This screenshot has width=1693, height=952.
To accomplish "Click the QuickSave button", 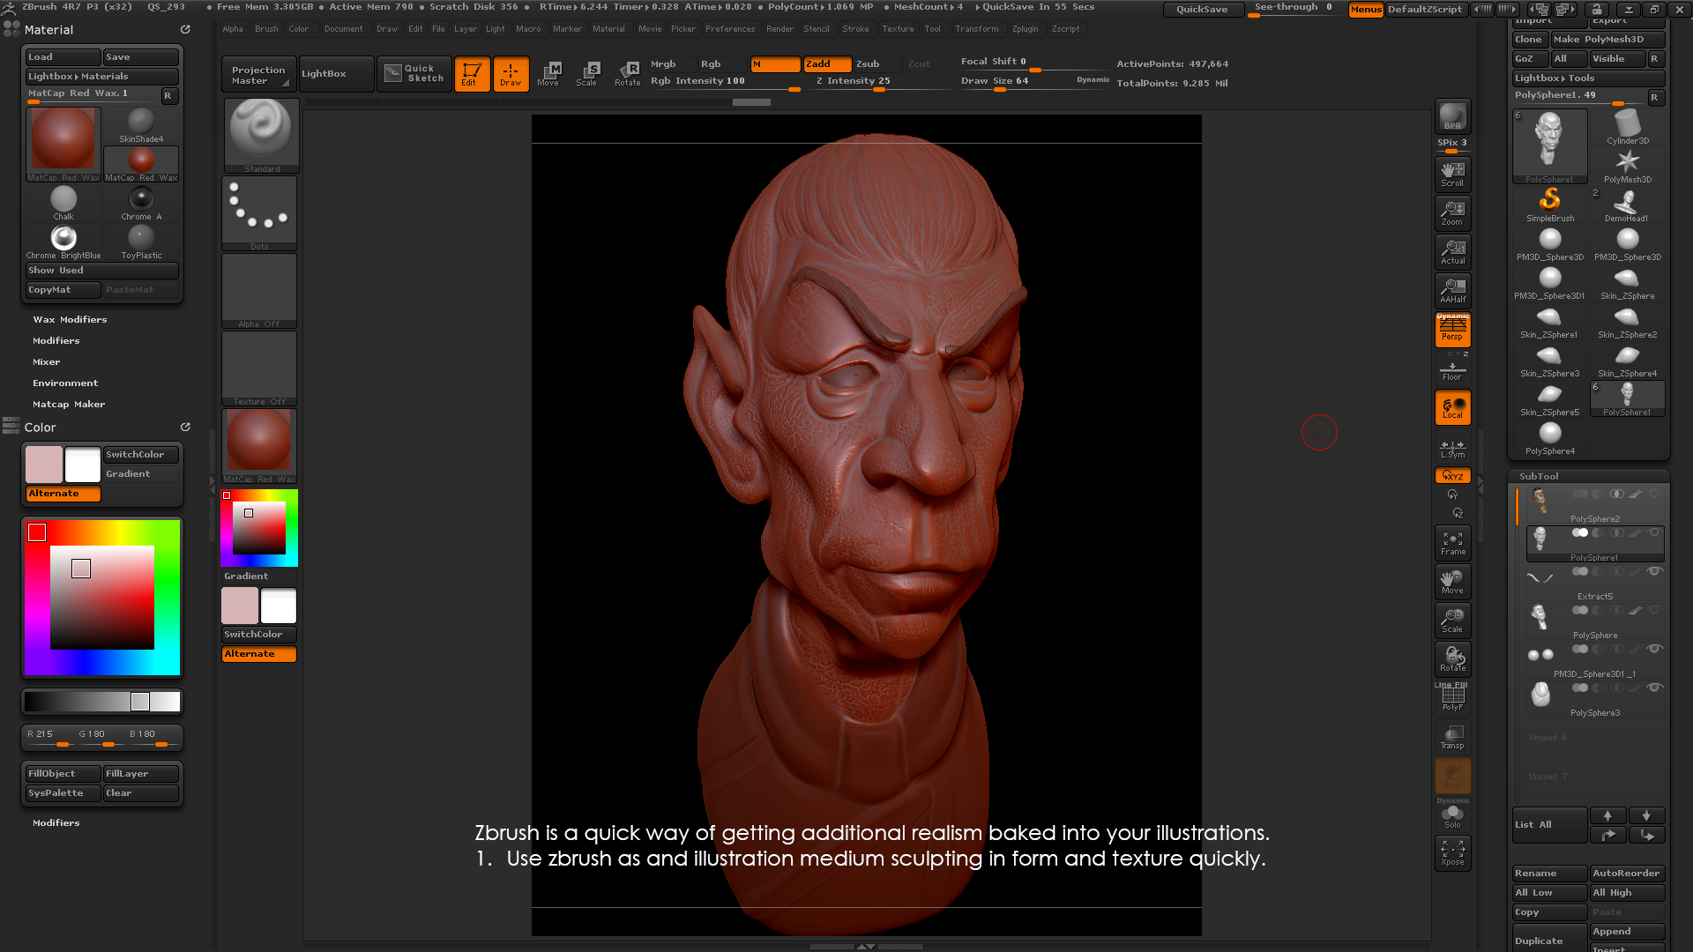I will tap(1201, 9).
